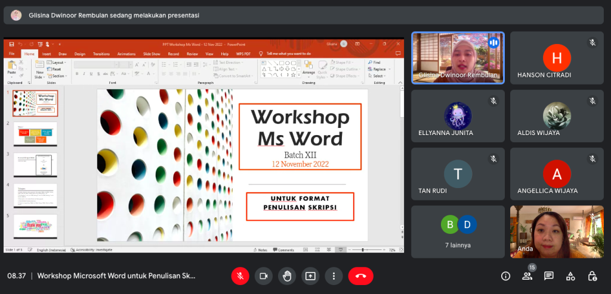The width and height of the screenshot is (611, 294).
Task: Switch to the Insert tab
Action: click(47, 54)
